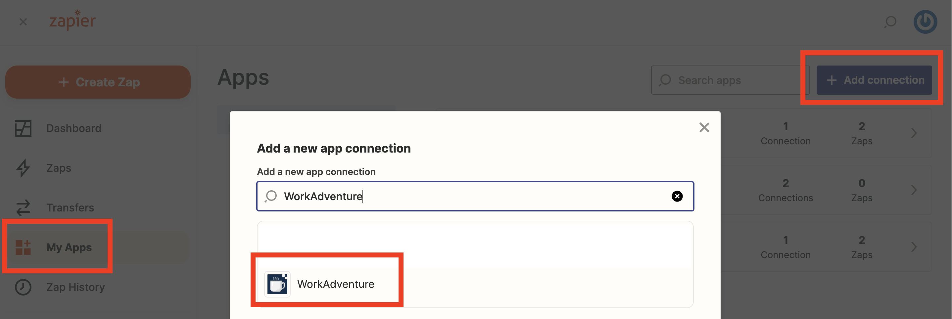Close the app connection dialog
952x319 pixels.
[x=704, y=127]
